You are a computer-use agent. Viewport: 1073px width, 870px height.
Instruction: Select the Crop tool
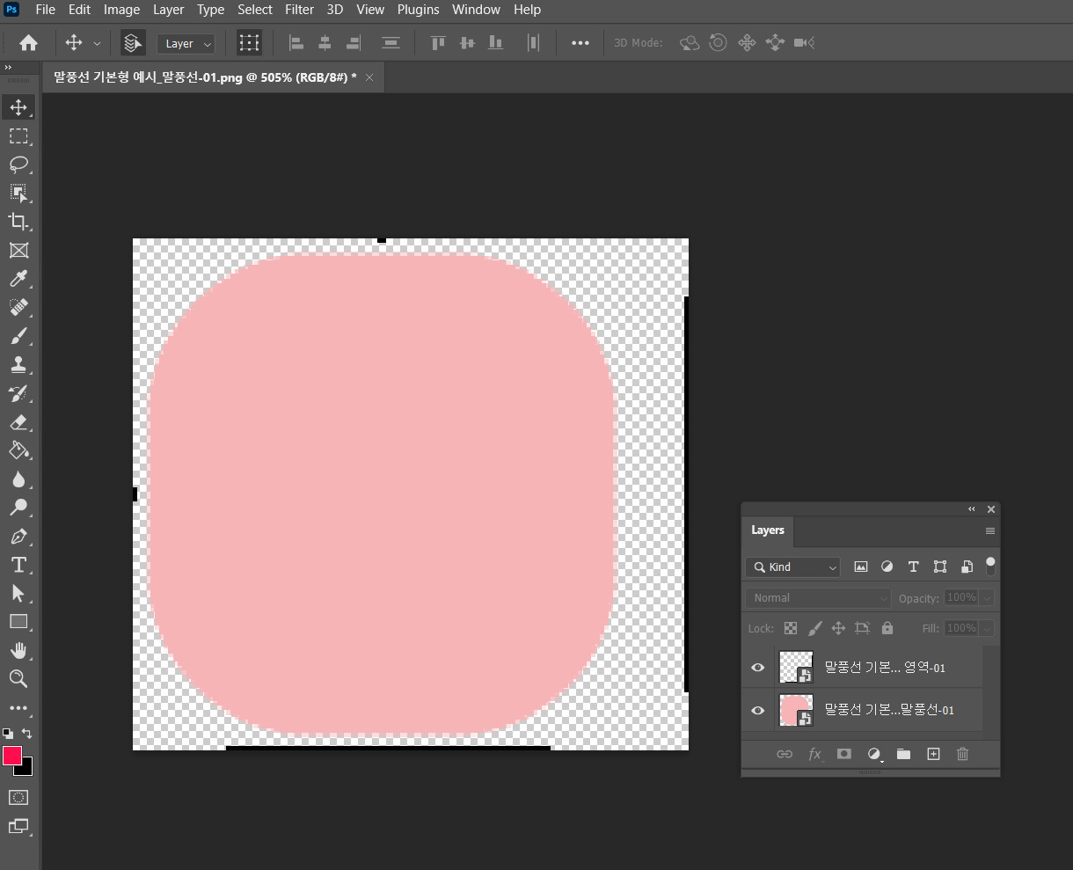[18, 222]
